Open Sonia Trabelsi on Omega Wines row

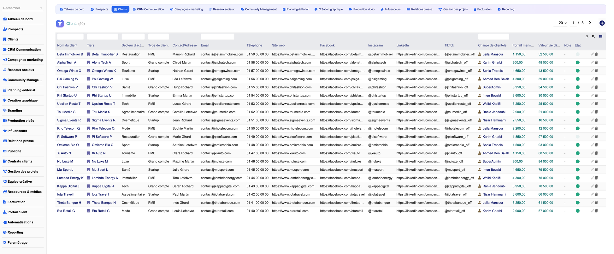(x=493, y=71)
